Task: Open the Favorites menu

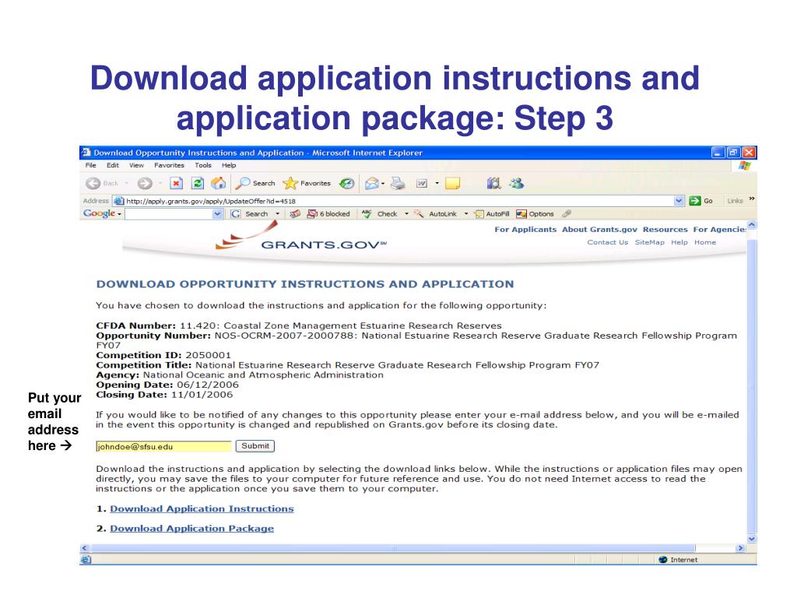Action: [x=169, y=165]
